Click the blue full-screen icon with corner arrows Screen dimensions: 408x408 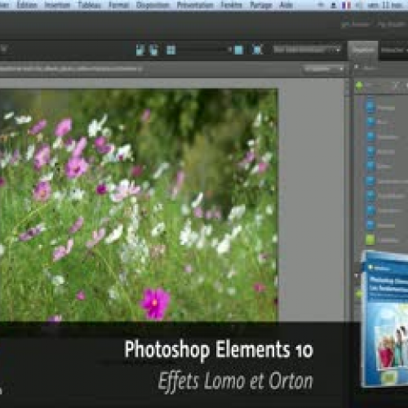click(x=257, y=50)
